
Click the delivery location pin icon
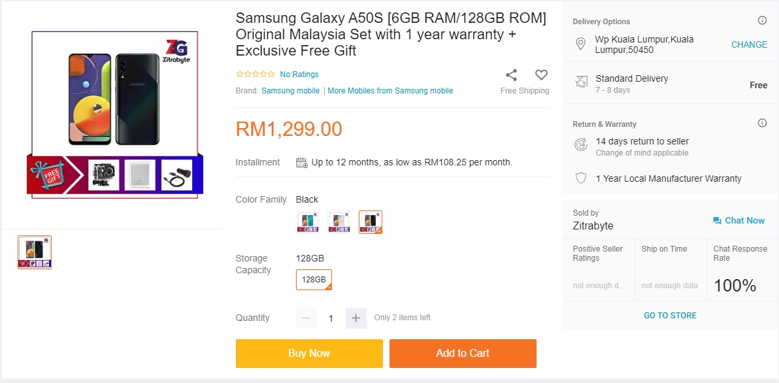point(580,44)
